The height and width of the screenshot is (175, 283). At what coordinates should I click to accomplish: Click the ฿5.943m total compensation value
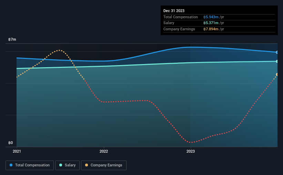point(211,17)
